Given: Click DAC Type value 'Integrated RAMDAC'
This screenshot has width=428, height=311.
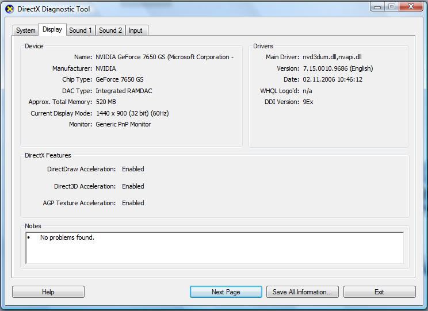Looking at the screenshot, I should 124,91.
